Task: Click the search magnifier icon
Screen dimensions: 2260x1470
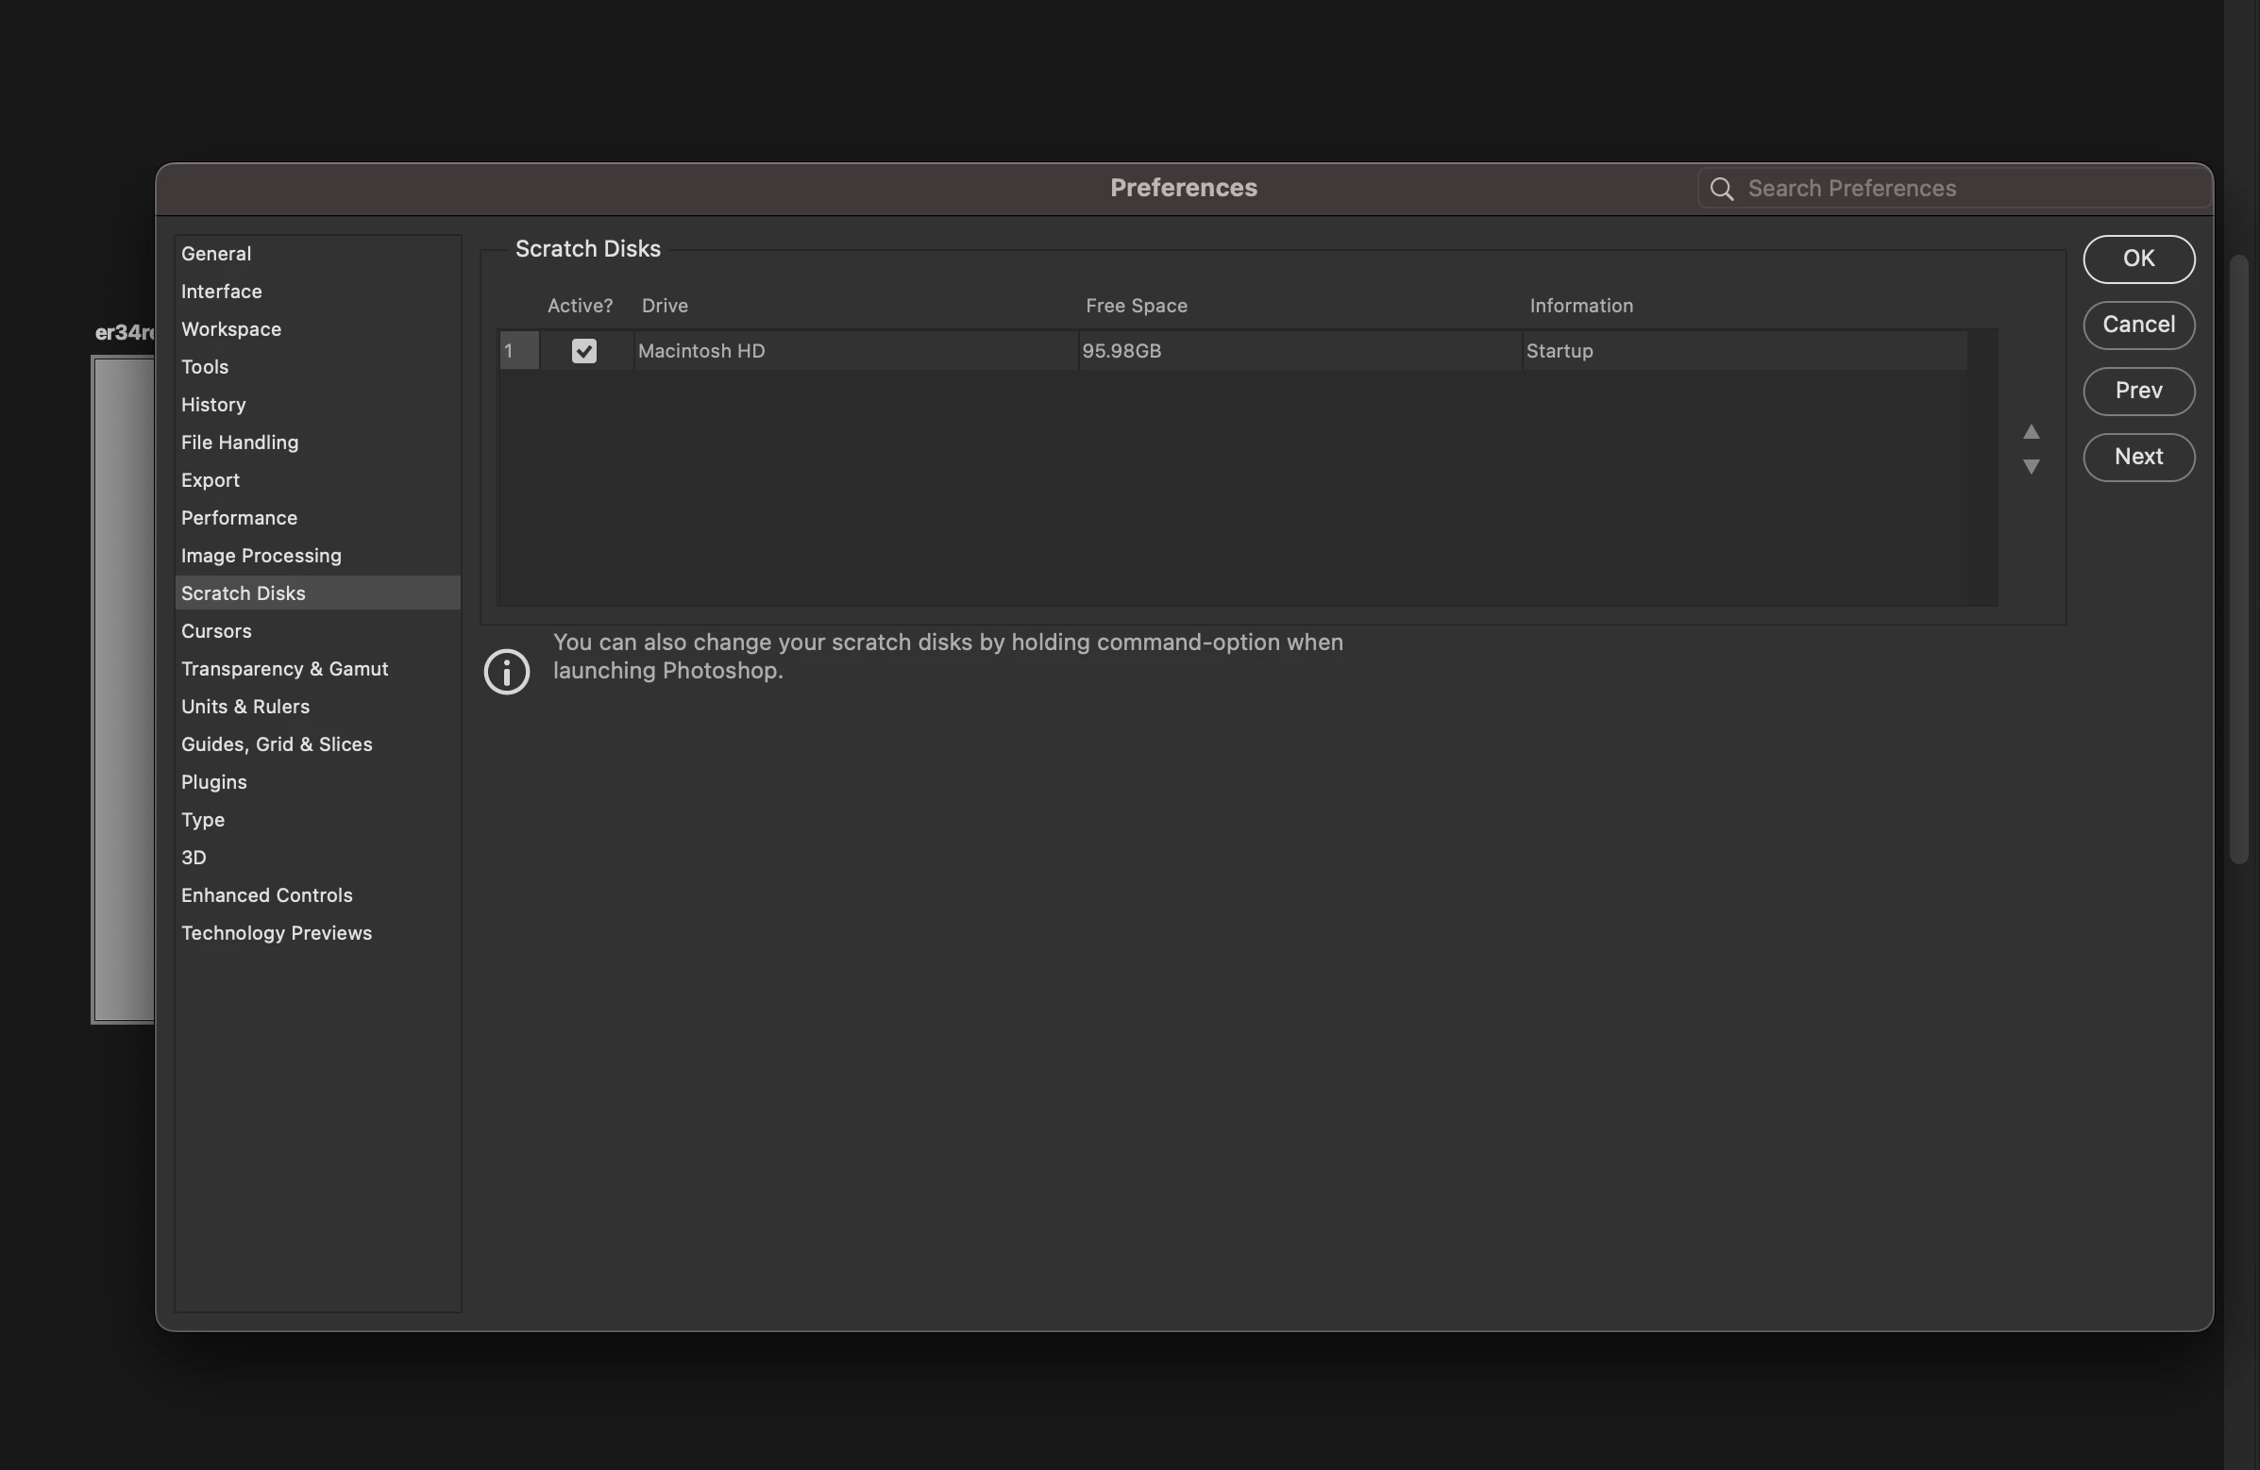Action: (1722, 189)
